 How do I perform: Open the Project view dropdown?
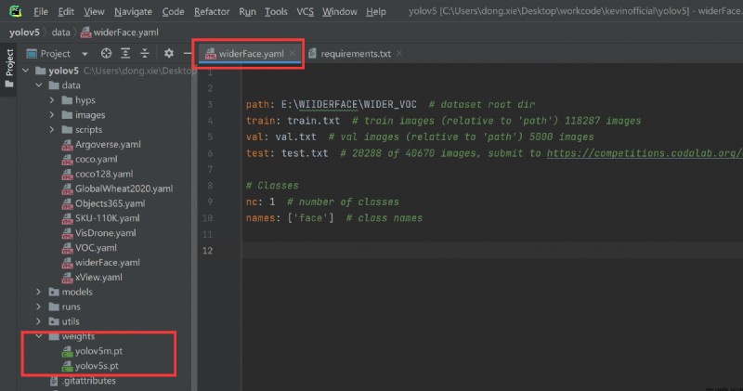[x=85, y=54]
